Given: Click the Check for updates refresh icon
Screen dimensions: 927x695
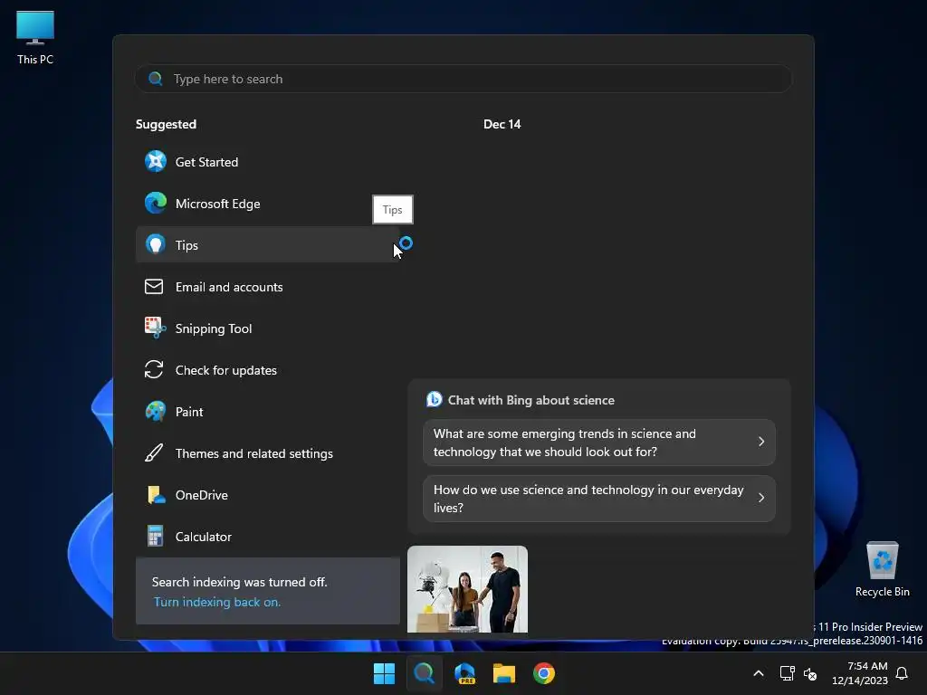Looking at the screenshot, I should 154,370.
